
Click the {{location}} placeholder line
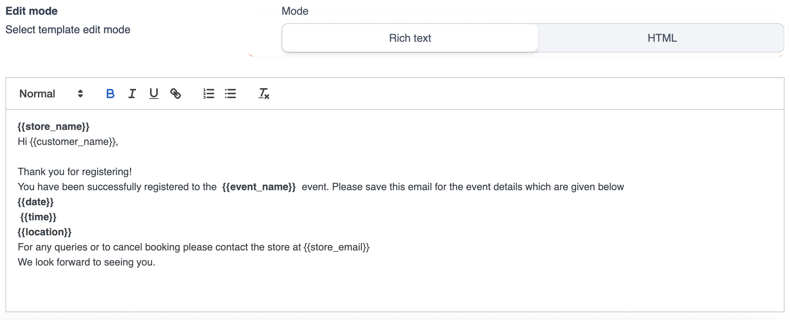pyautogui.click(x=44, y=232)
